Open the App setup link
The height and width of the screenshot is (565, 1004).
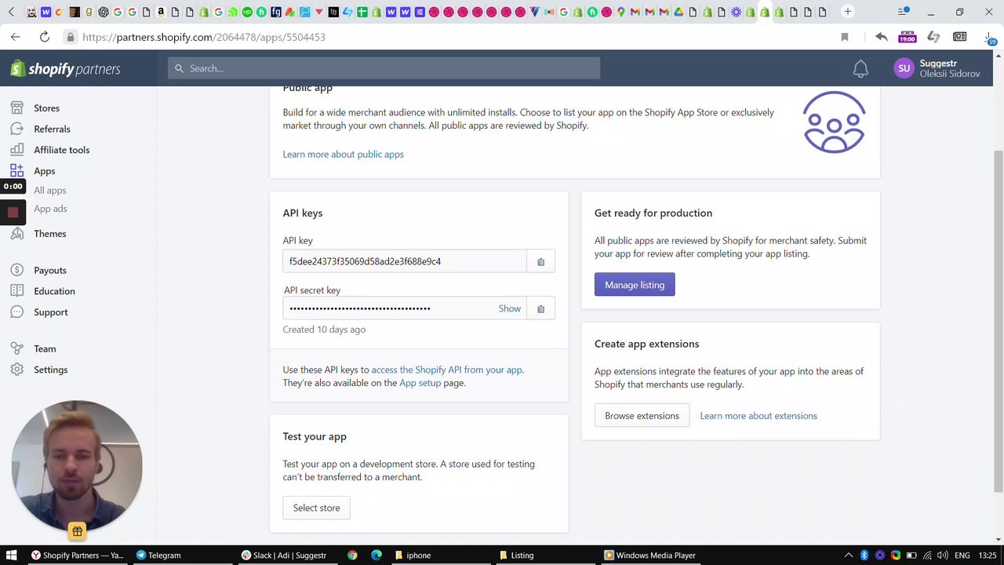click(x=420, y=383)
